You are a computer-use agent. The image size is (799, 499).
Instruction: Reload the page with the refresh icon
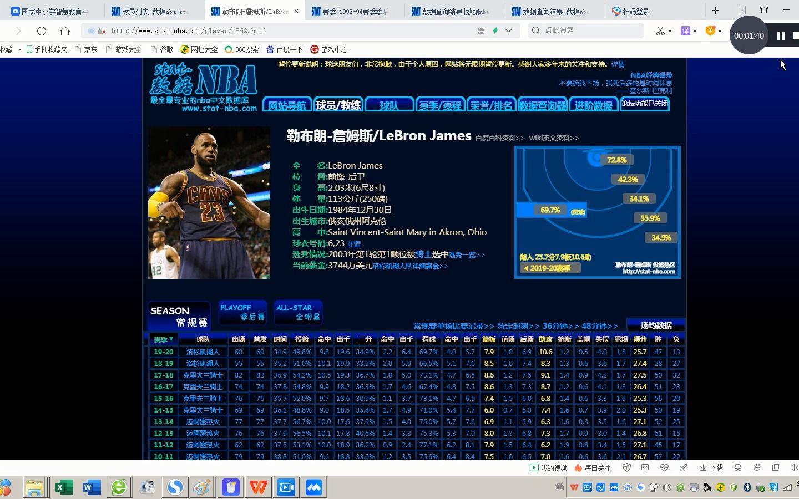click(42, 31)
